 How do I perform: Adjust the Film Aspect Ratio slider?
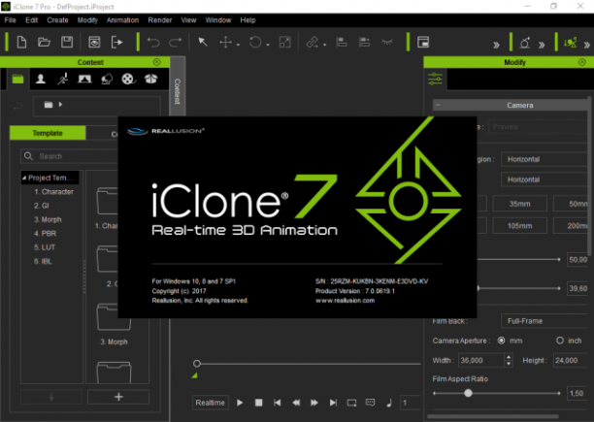click(x=468, y=393)
